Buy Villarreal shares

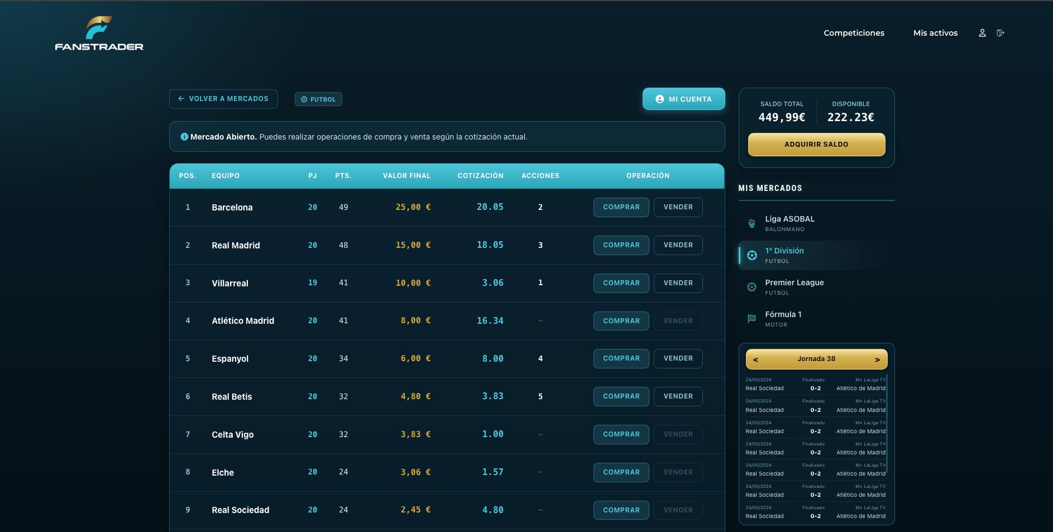click(621, 283)
